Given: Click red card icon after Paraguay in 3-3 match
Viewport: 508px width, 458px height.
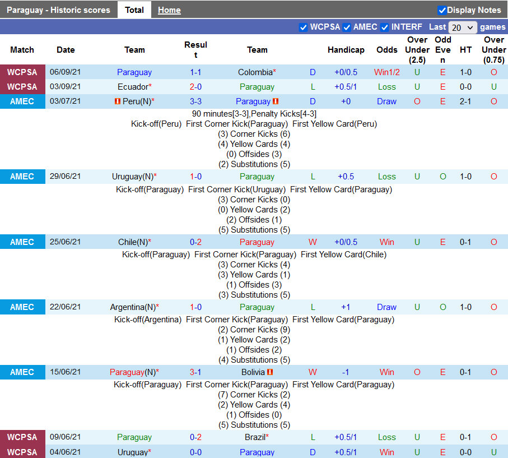Looking at the screenshot, I should click(276, 101).
